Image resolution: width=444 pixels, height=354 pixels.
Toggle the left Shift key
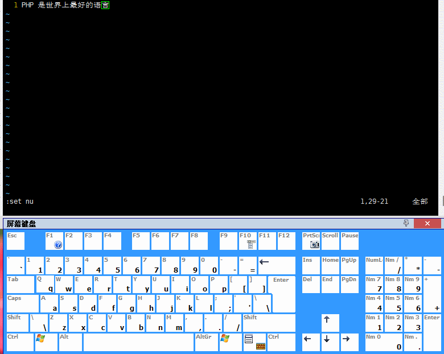pyautogui.click(x=18, y=323)
